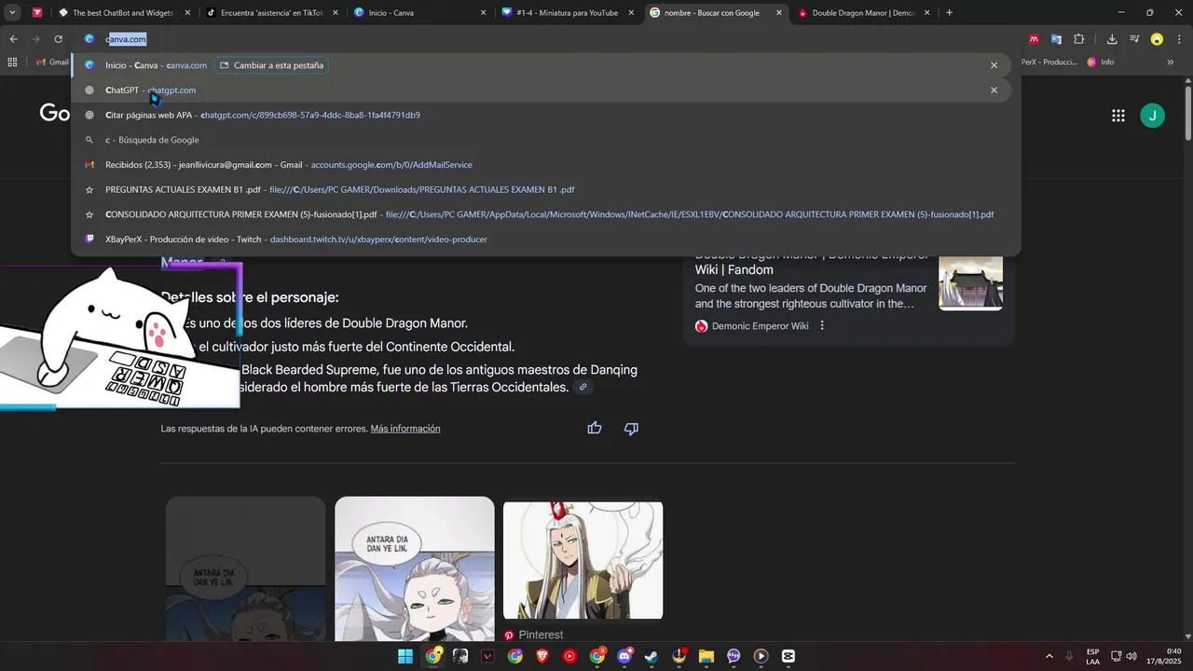Open Discord from the taskbar
1193x671 pixels.
[624, 656]
